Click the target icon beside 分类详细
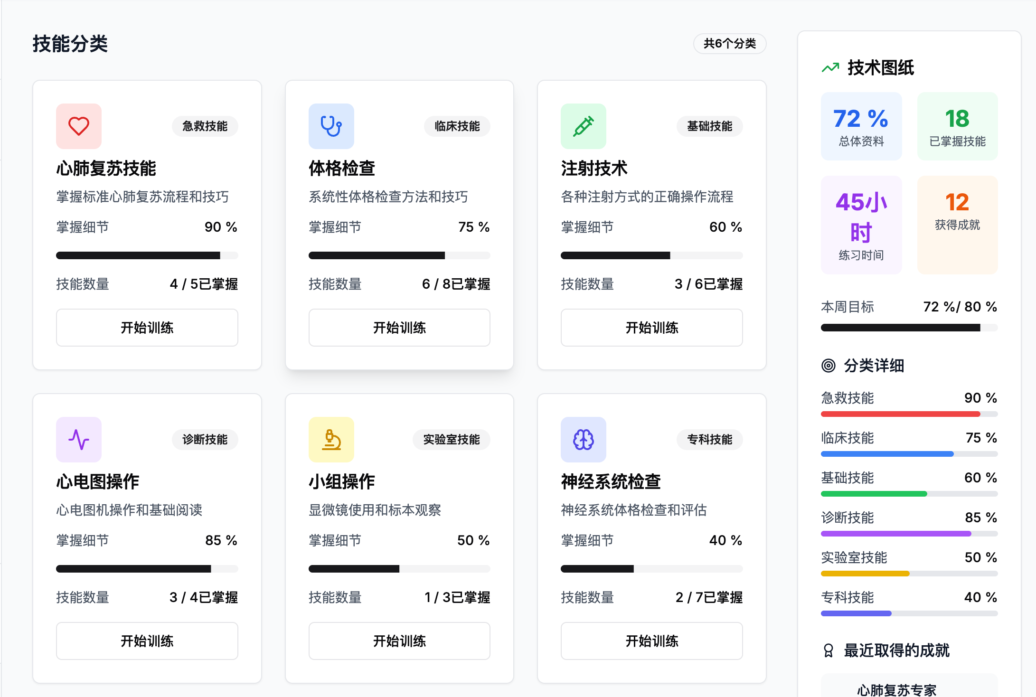The image size is (1036, 697). tap(829, 366)
